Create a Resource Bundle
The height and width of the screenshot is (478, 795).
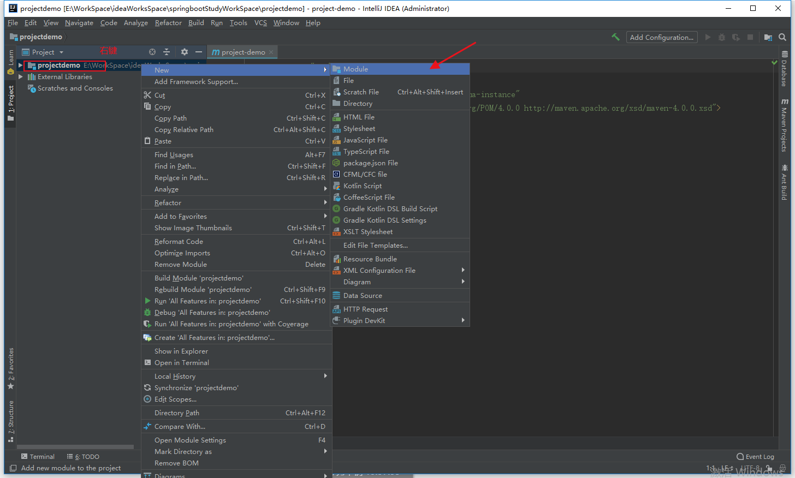(x=400, y=259)
